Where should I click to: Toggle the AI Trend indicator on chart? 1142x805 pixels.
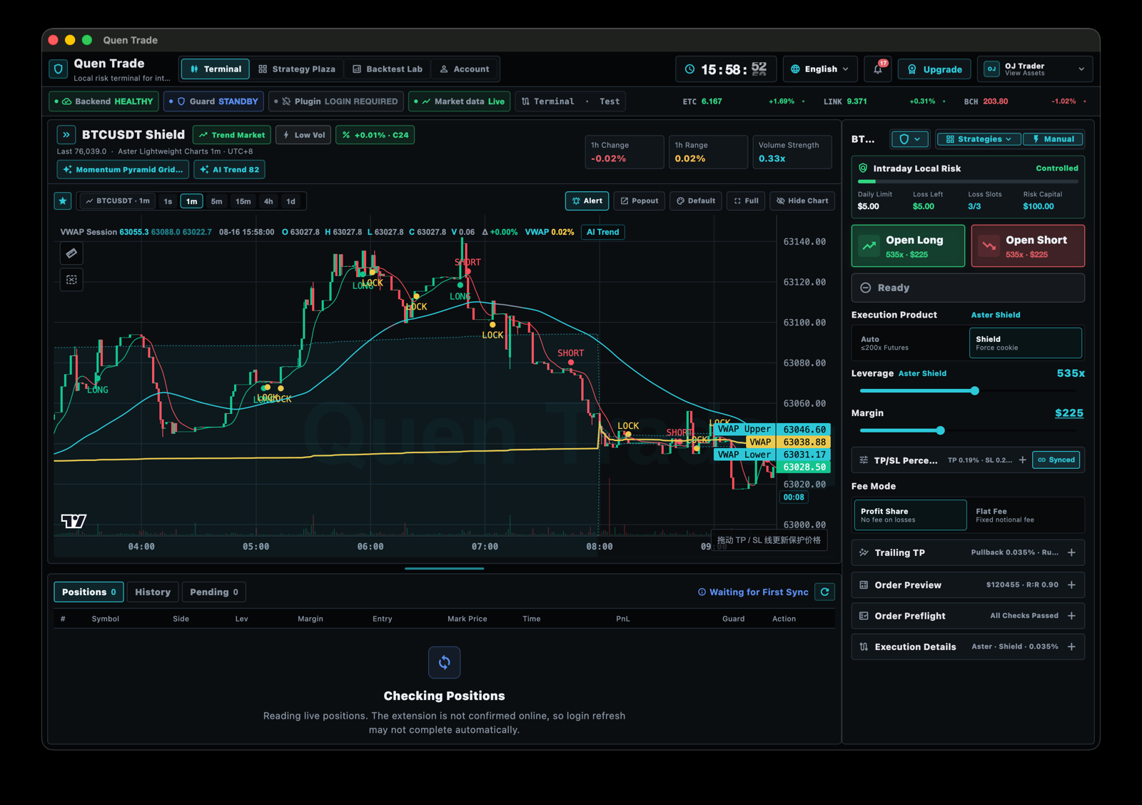(603, 232)
